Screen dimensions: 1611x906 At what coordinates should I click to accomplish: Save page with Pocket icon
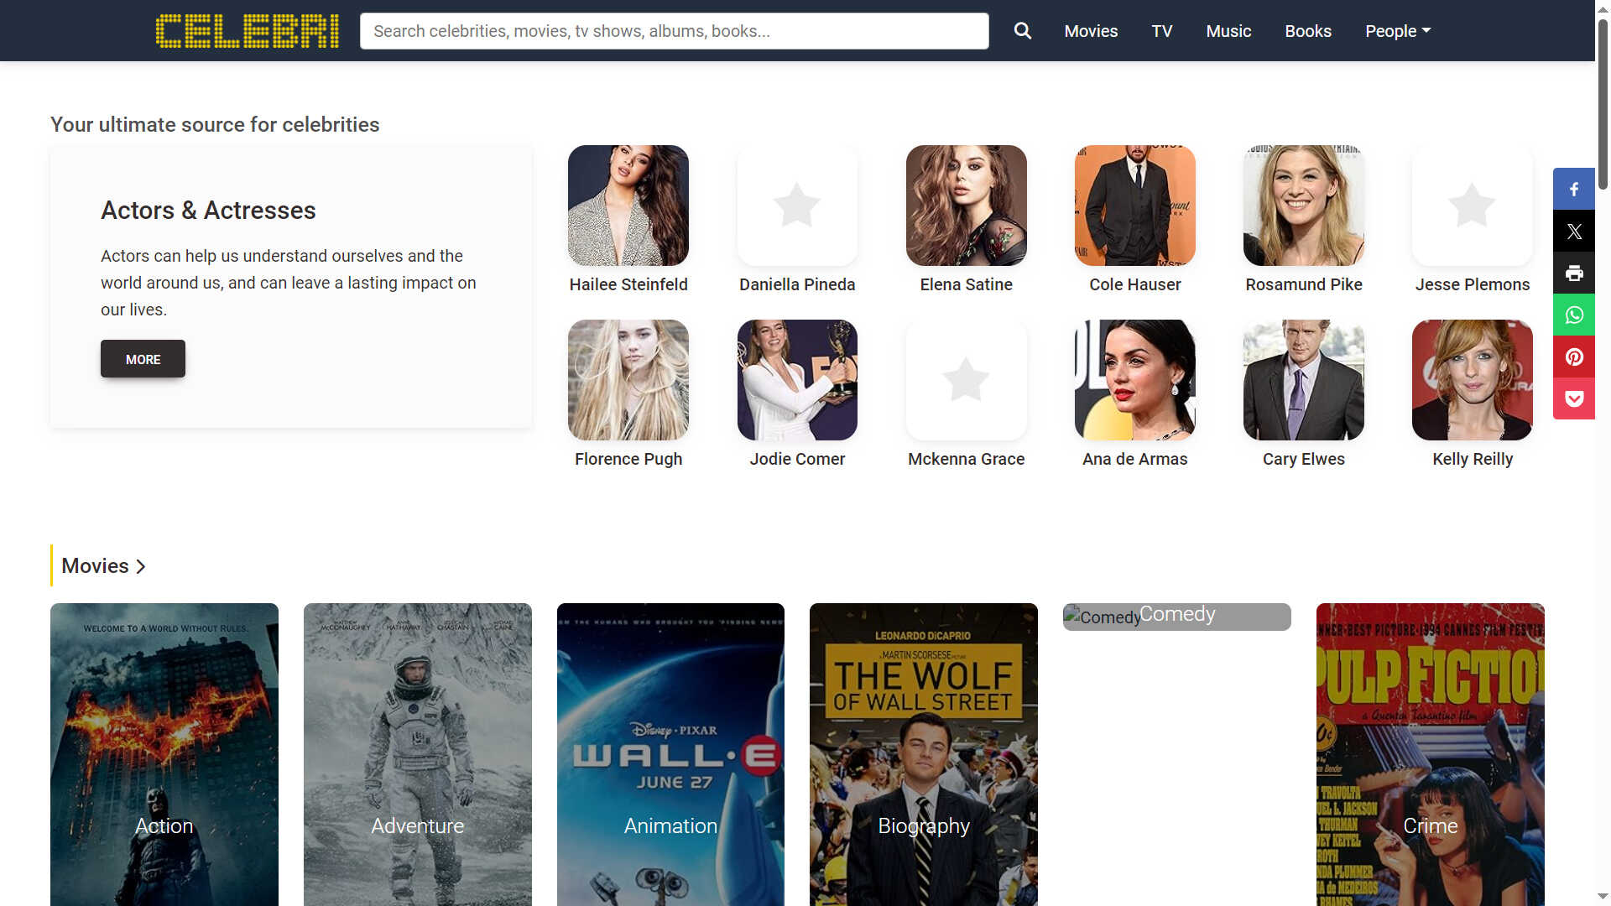pyautogui.click(x=1574, y=399)
